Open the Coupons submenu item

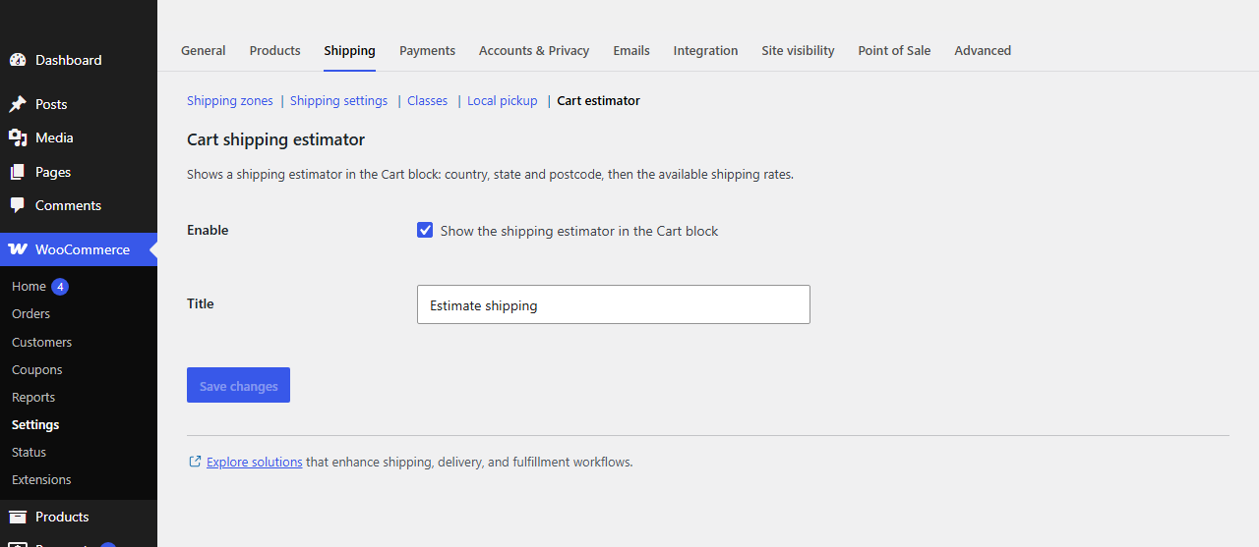click(x=36, y=369)
